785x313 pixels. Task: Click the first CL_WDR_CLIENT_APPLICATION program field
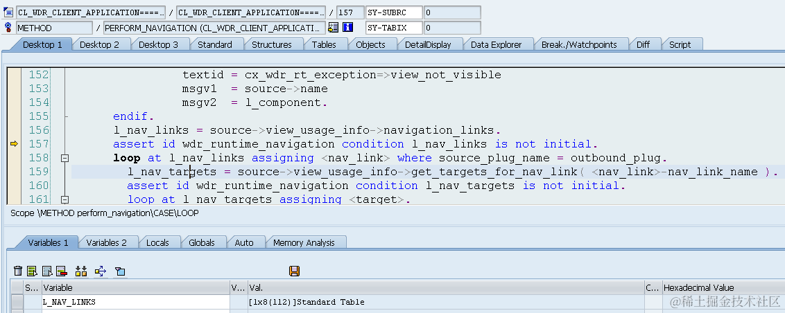coord(91,12)
